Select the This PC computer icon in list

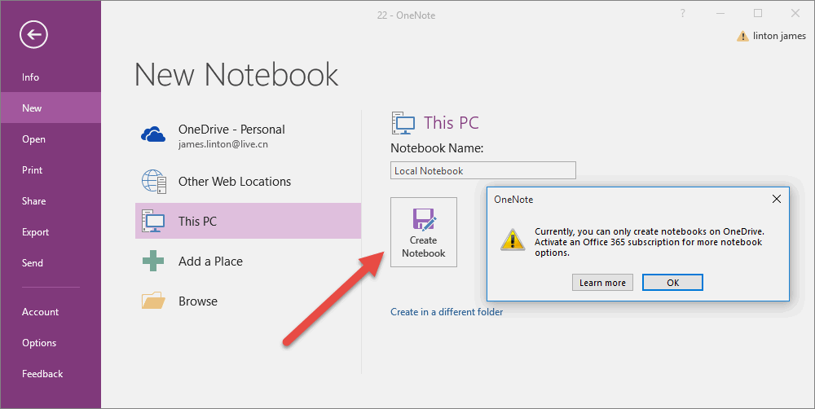(154, 221)
